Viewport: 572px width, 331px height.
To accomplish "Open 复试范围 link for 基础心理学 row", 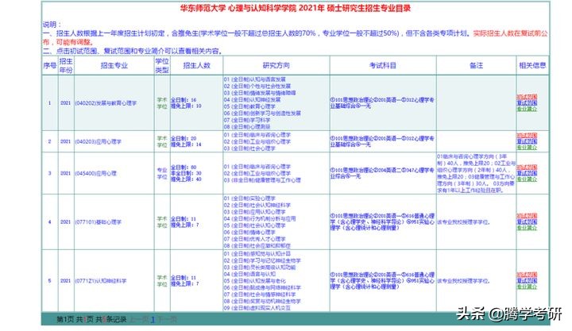I will pos(527,221).
